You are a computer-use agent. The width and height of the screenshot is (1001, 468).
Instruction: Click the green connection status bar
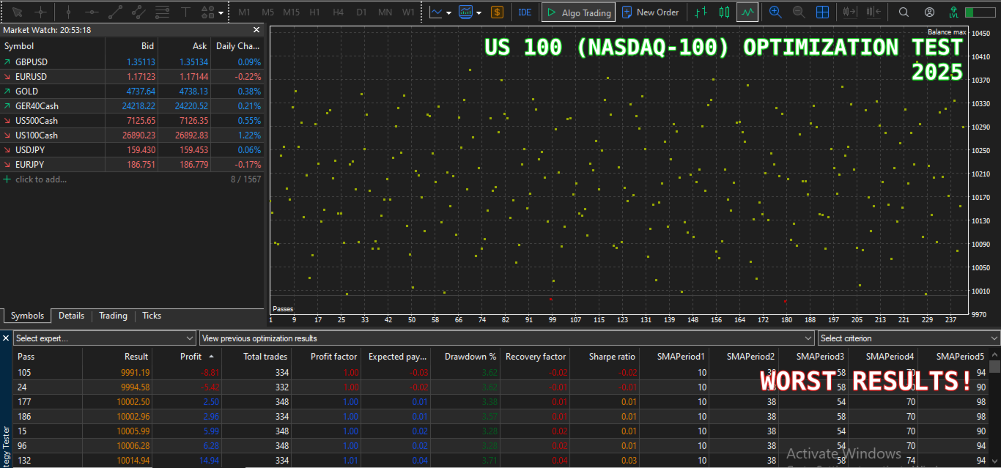pyautogui.click(x=980, y=12)
